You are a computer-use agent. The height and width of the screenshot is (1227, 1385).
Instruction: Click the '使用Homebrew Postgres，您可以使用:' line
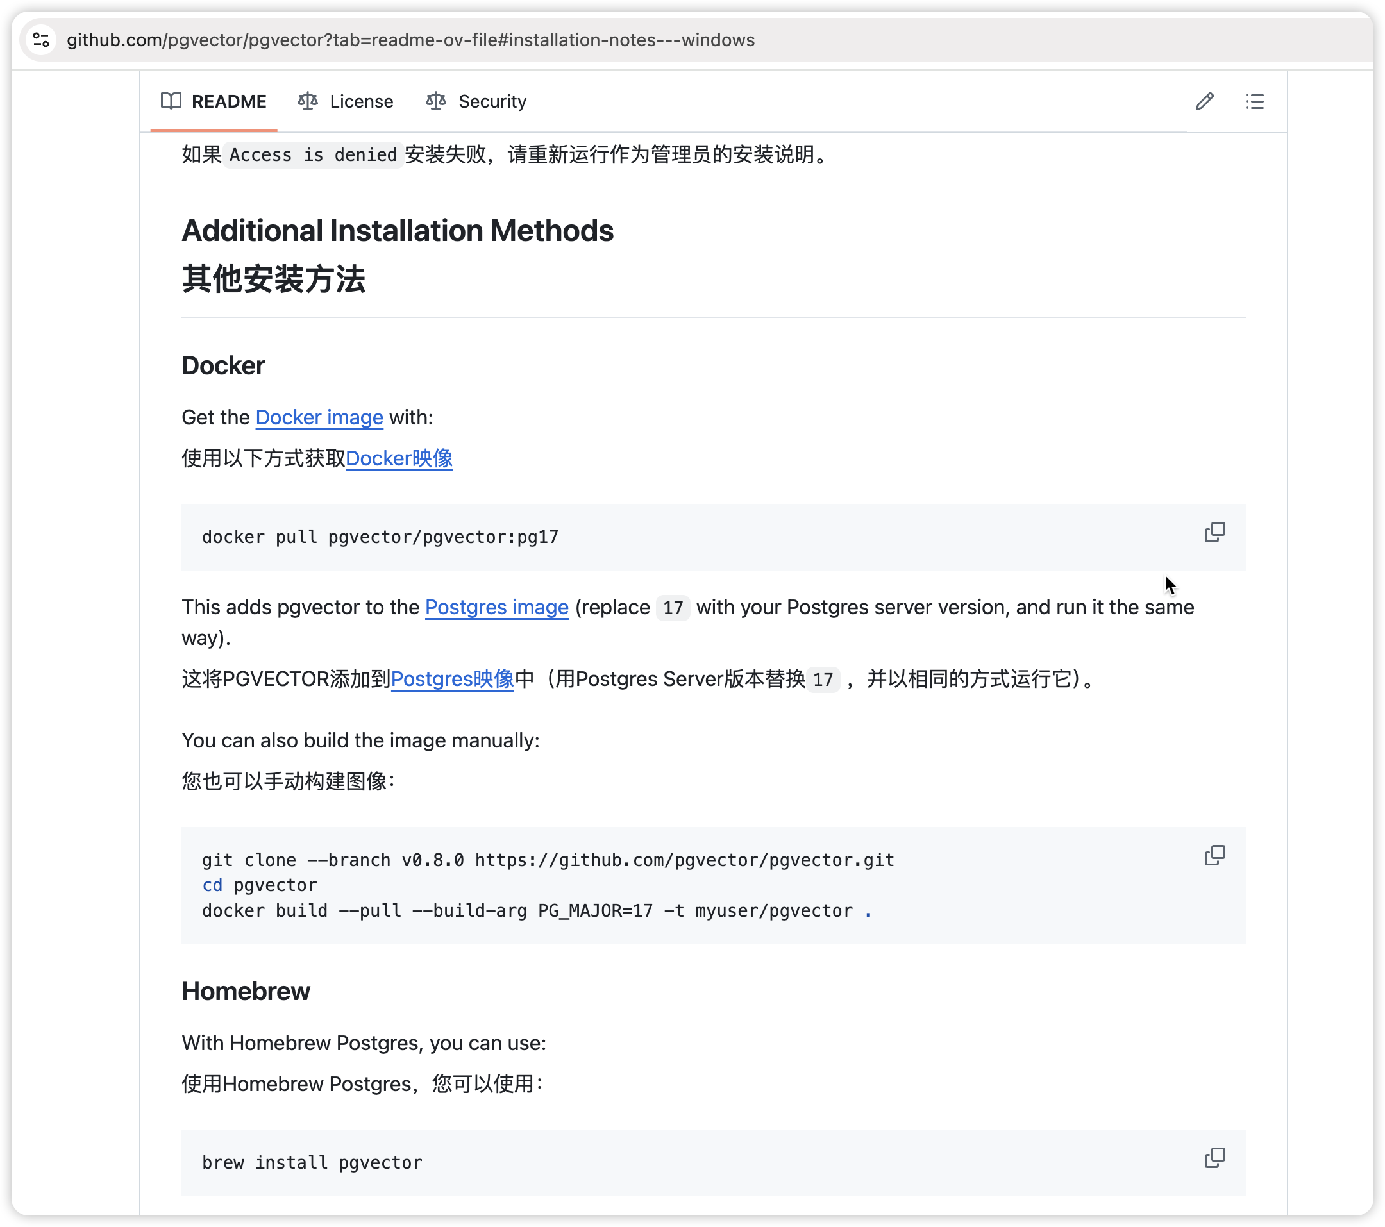tap(362, 1084)
